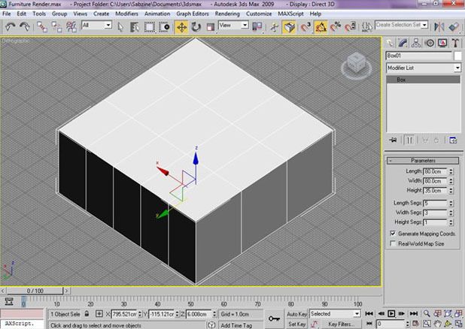
Task: Click the Auto Key button
Action: click(296, 314)
